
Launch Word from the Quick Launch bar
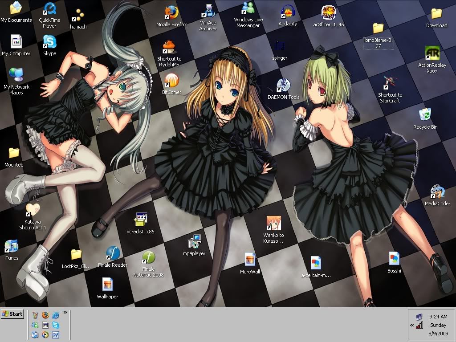tap(56, 335)
